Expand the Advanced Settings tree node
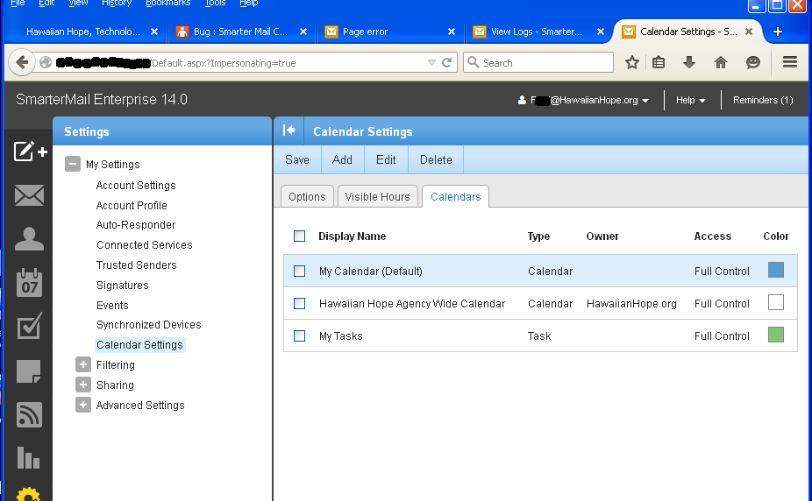Viewport: 812px width, 501px height. click(82, 405)
